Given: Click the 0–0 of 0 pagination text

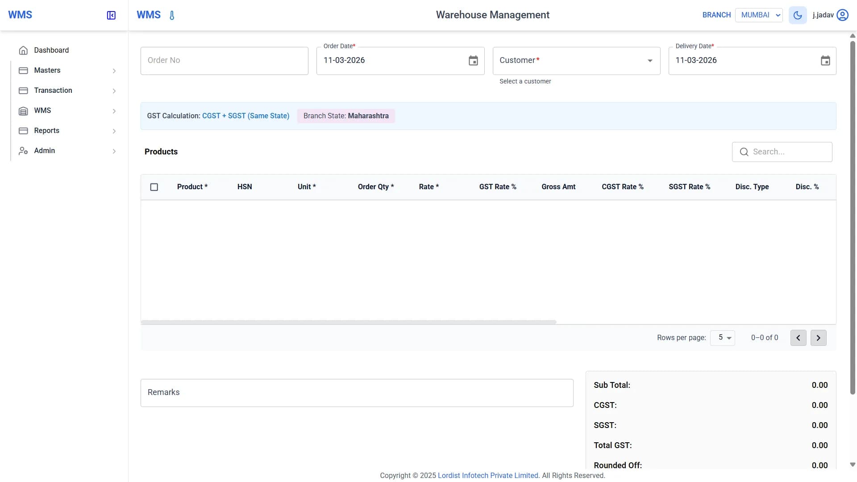Looking at the screenshot, I should point(764,338).
